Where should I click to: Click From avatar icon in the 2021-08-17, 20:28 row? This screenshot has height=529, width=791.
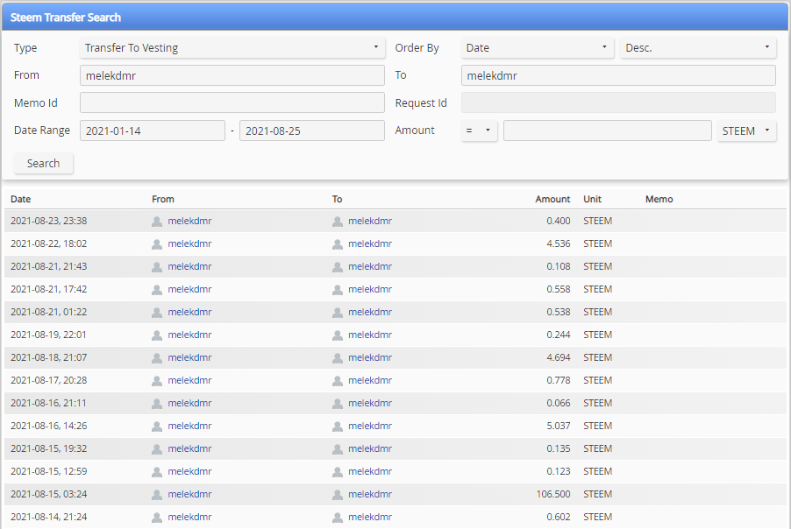pos(157,380)
